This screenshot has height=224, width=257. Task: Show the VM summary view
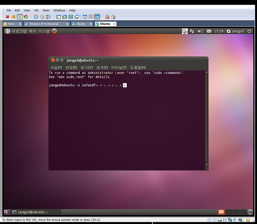coord(85,17)
